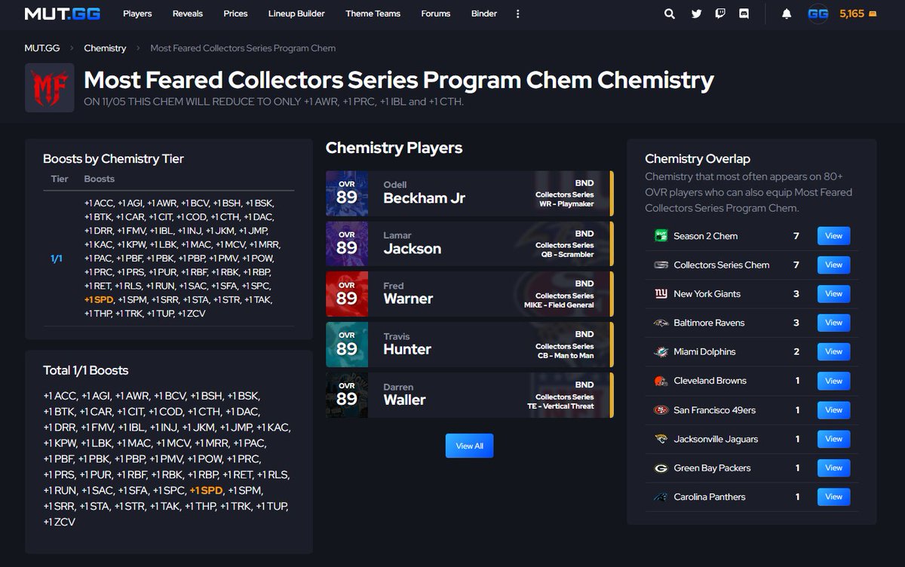
Task: Open the notifications bell icon
Action: click(x=787, y=14)
